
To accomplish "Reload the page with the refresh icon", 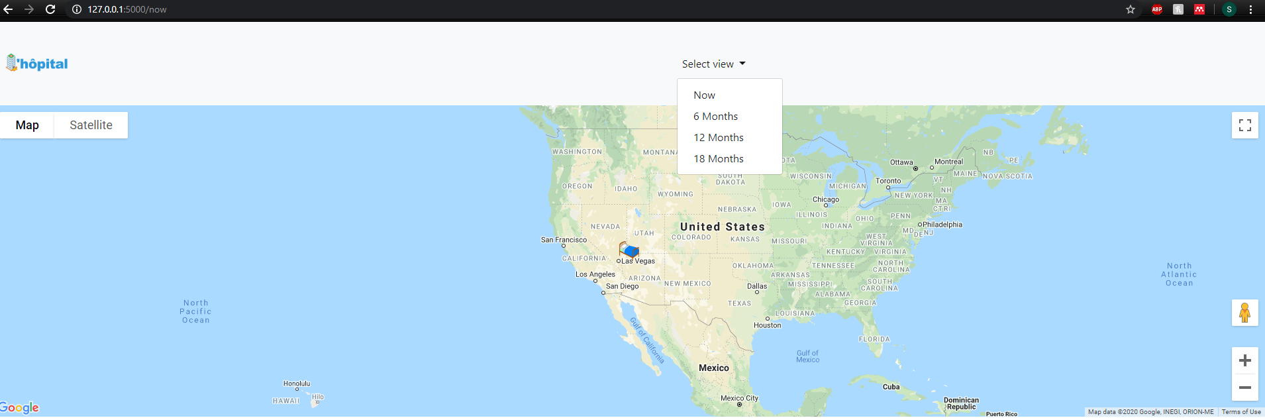I will click(x=50, y=9).
